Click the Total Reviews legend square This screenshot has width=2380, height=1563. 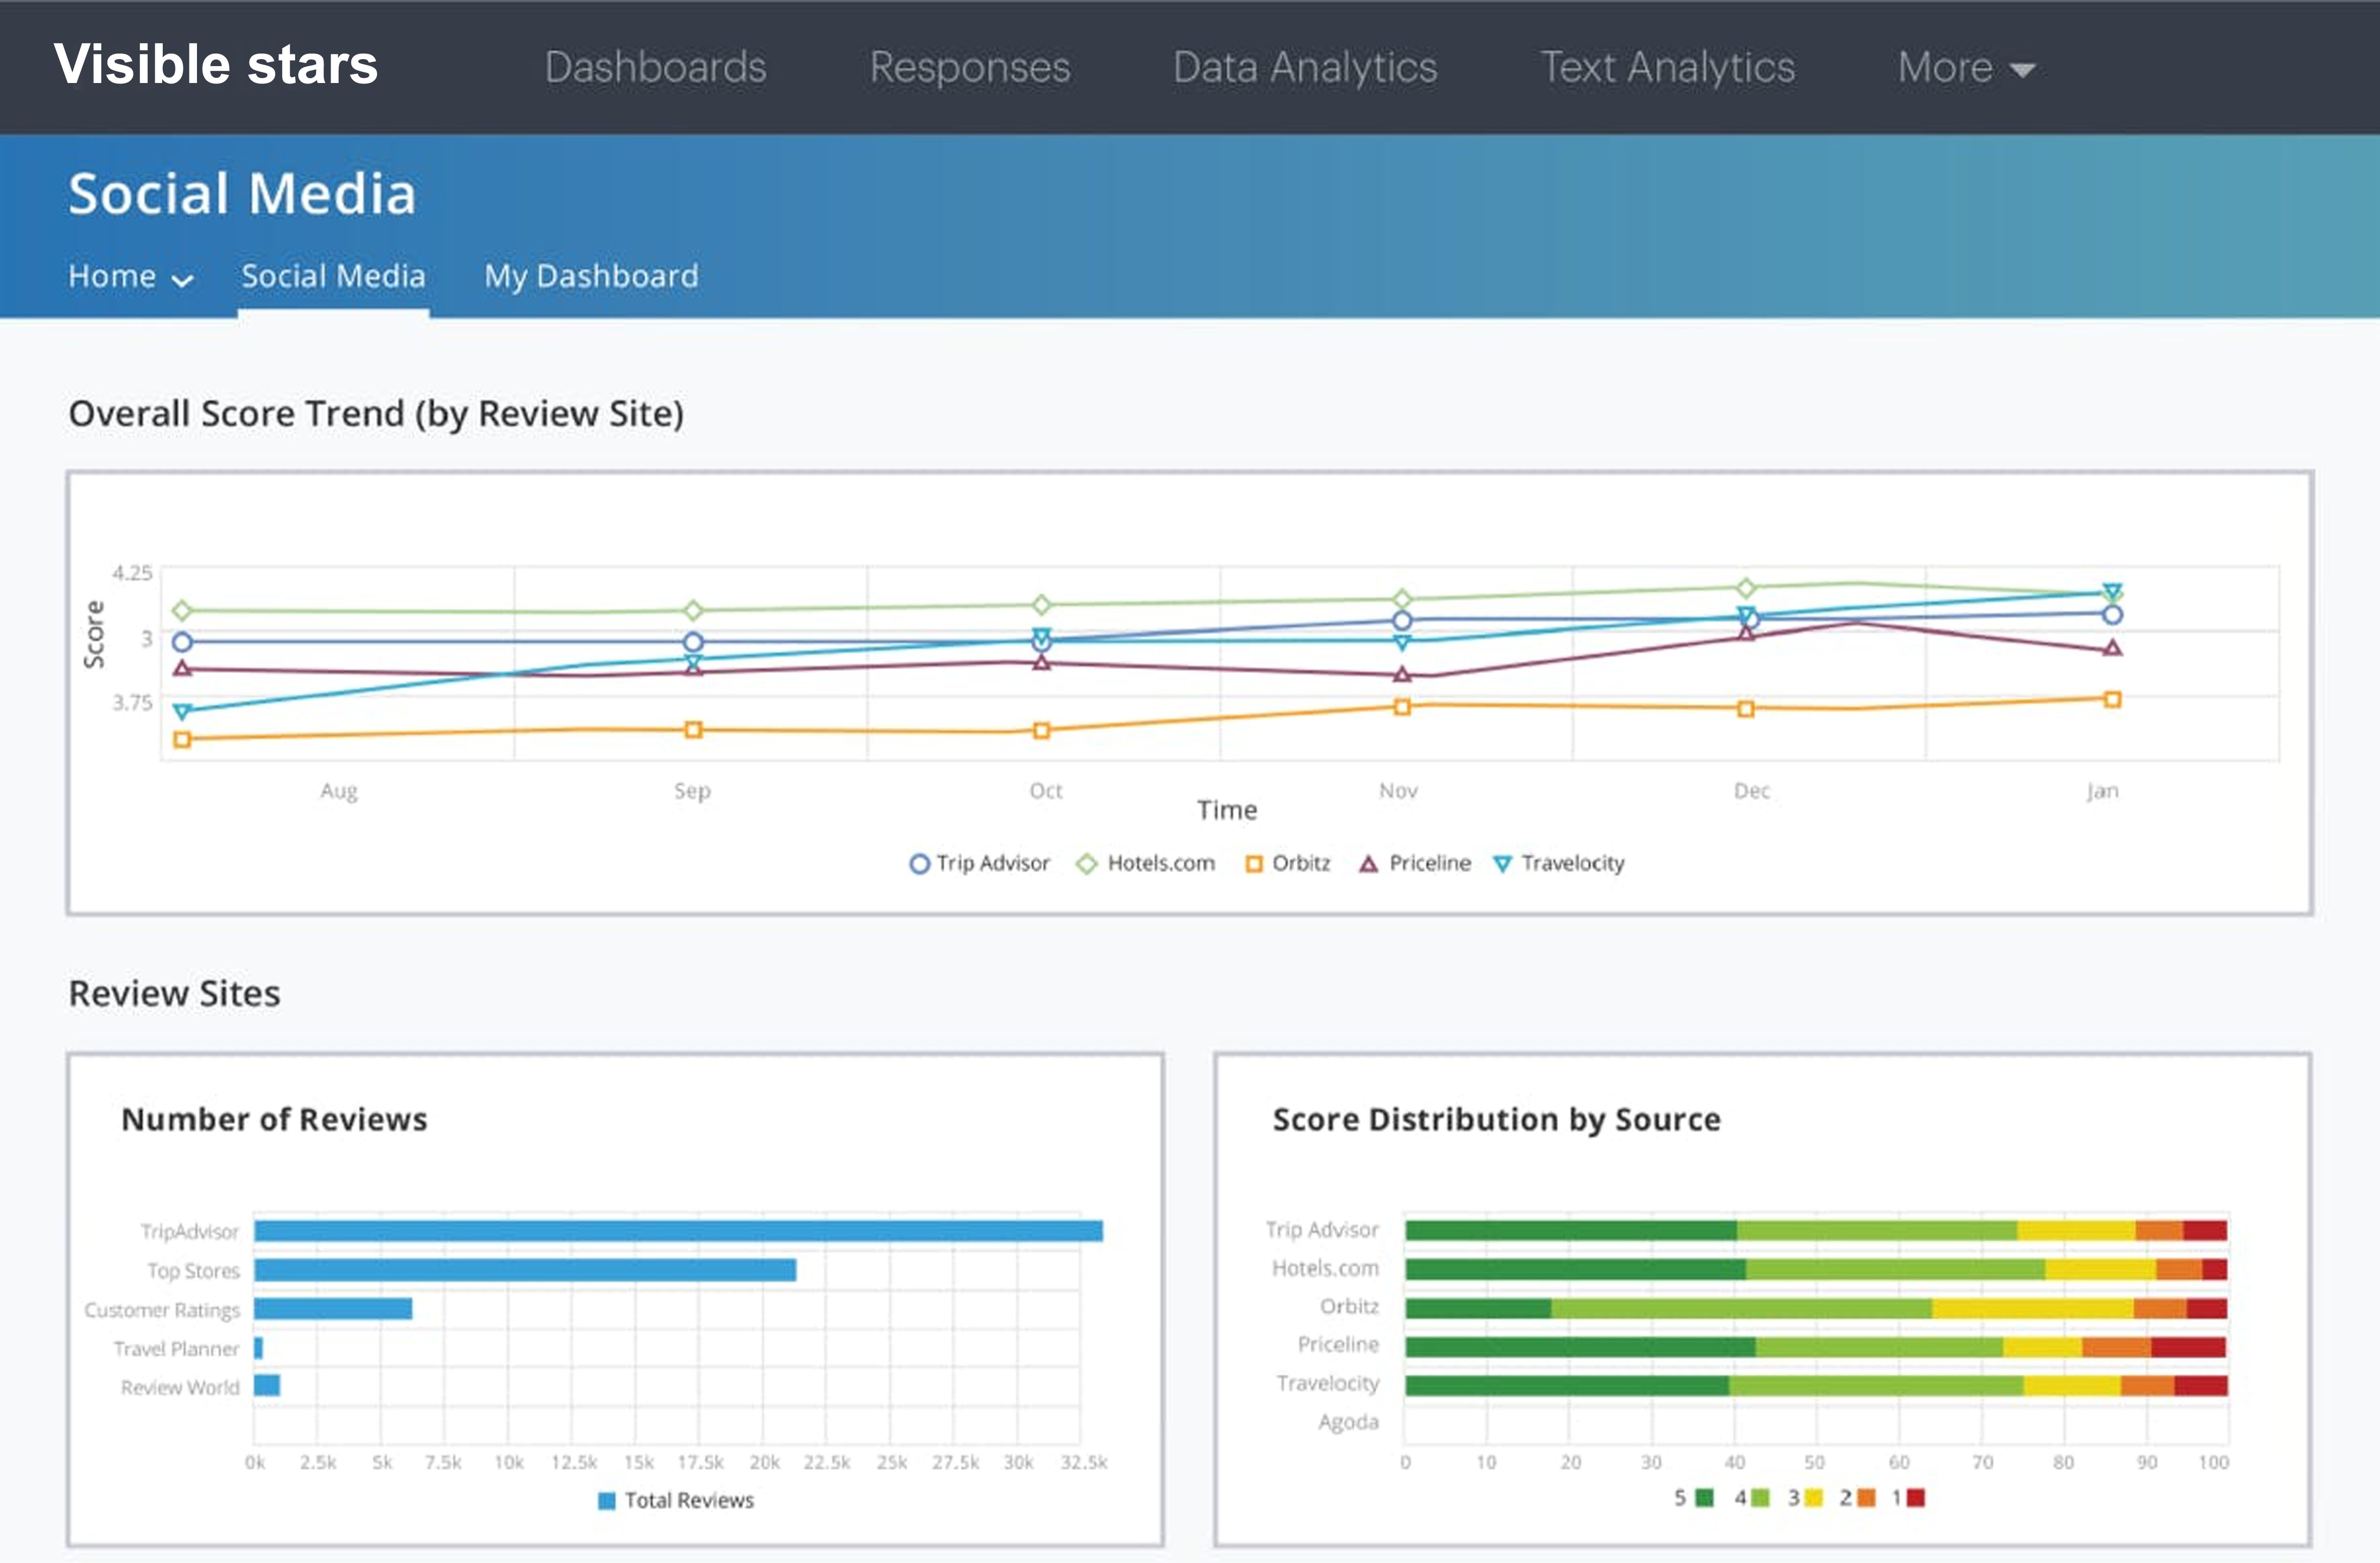click(x=606, y=1501)
